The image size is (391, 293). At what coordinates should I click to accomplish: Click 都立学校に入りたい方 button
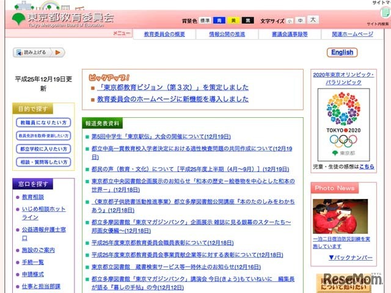tap(43, 149)
